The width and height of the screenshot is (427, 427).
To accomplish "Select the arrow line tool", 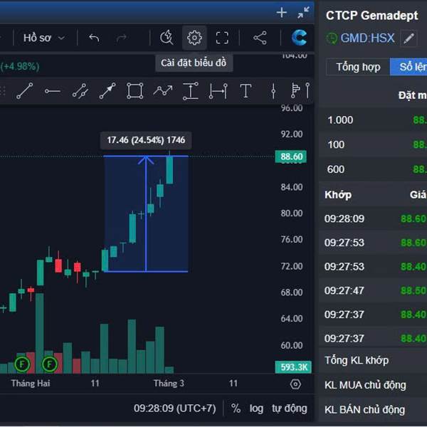I will point(107,90).
